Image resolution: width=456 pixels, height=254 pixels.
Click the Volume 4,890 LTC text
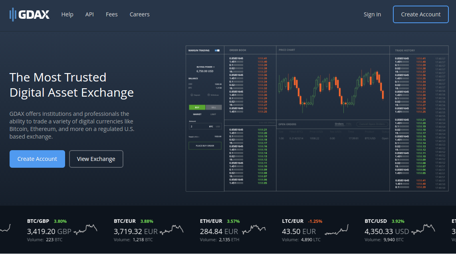pyautogui.click(x=301, y=240)
